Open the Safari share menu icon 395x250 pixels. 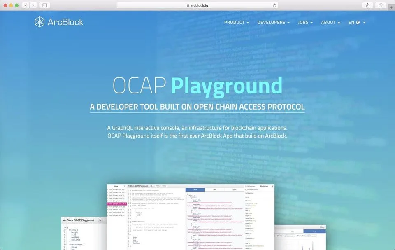point(367,5)
